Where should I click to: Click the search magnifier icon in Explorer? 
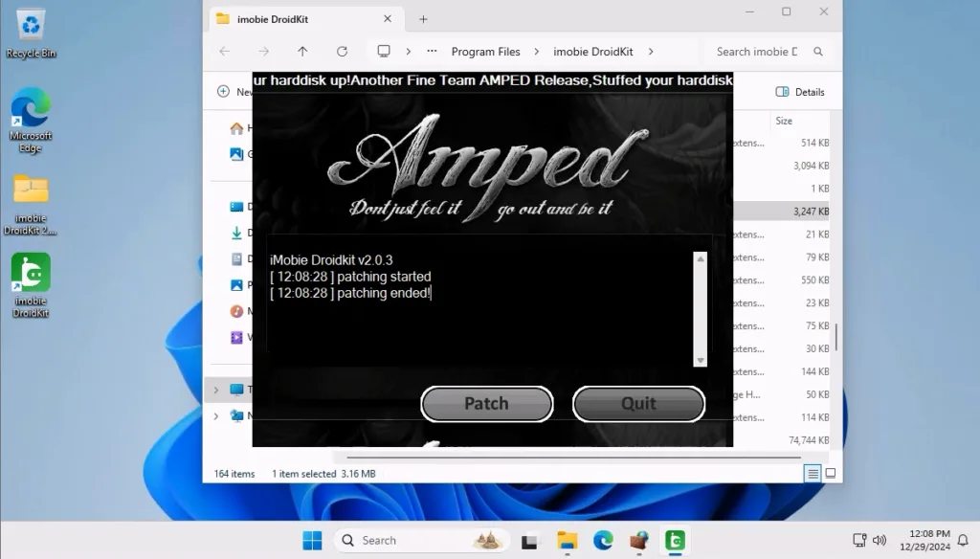818,52
